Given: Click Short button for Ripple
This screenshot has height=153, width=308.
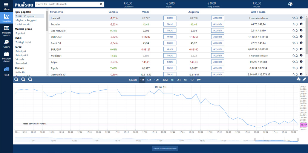Looking at the screenshot, I should click(170, 68).
